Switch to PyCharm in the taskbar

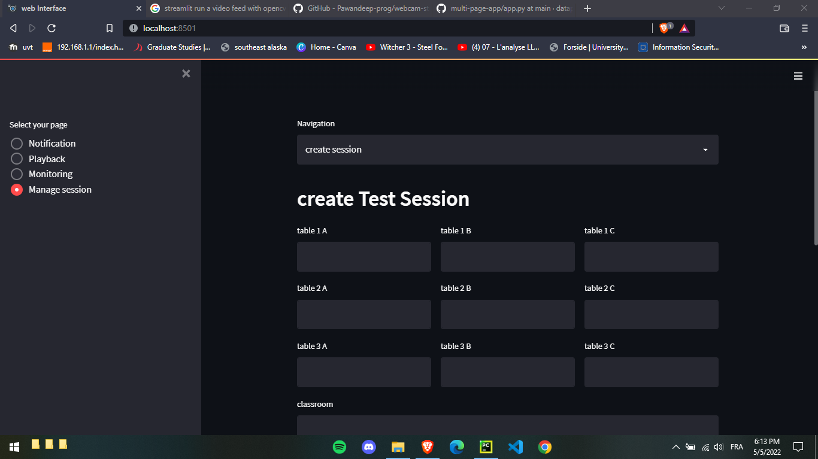pyautogui.click(x=486, y=446)
